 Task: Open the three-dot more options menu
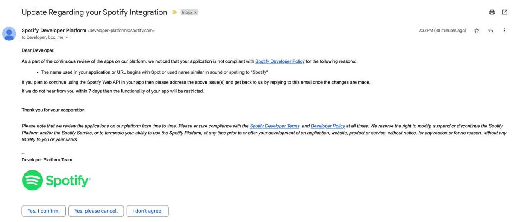[x=504, y=31]
